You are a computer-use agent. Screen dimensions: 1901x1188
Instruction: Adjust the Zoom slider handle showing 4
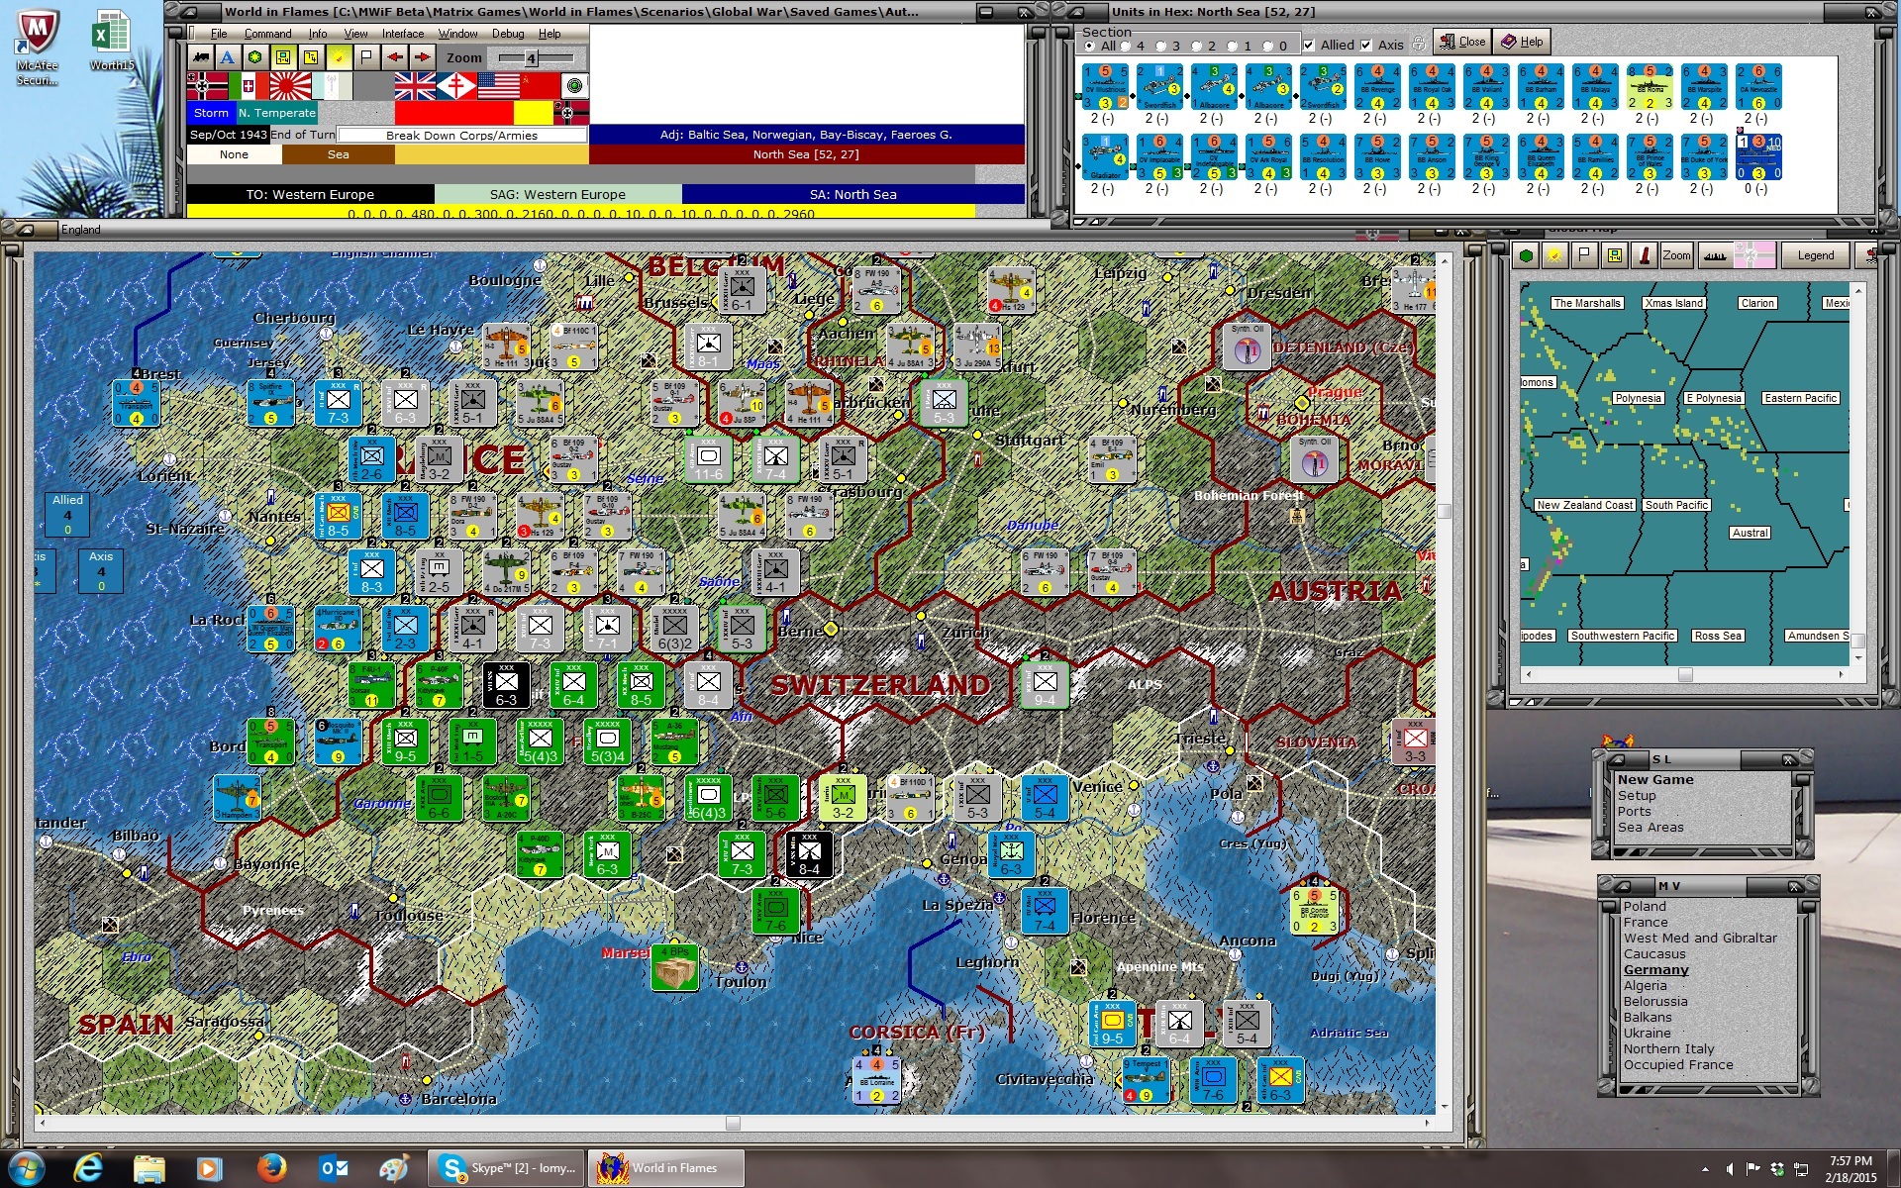click(x=531, y=57)
